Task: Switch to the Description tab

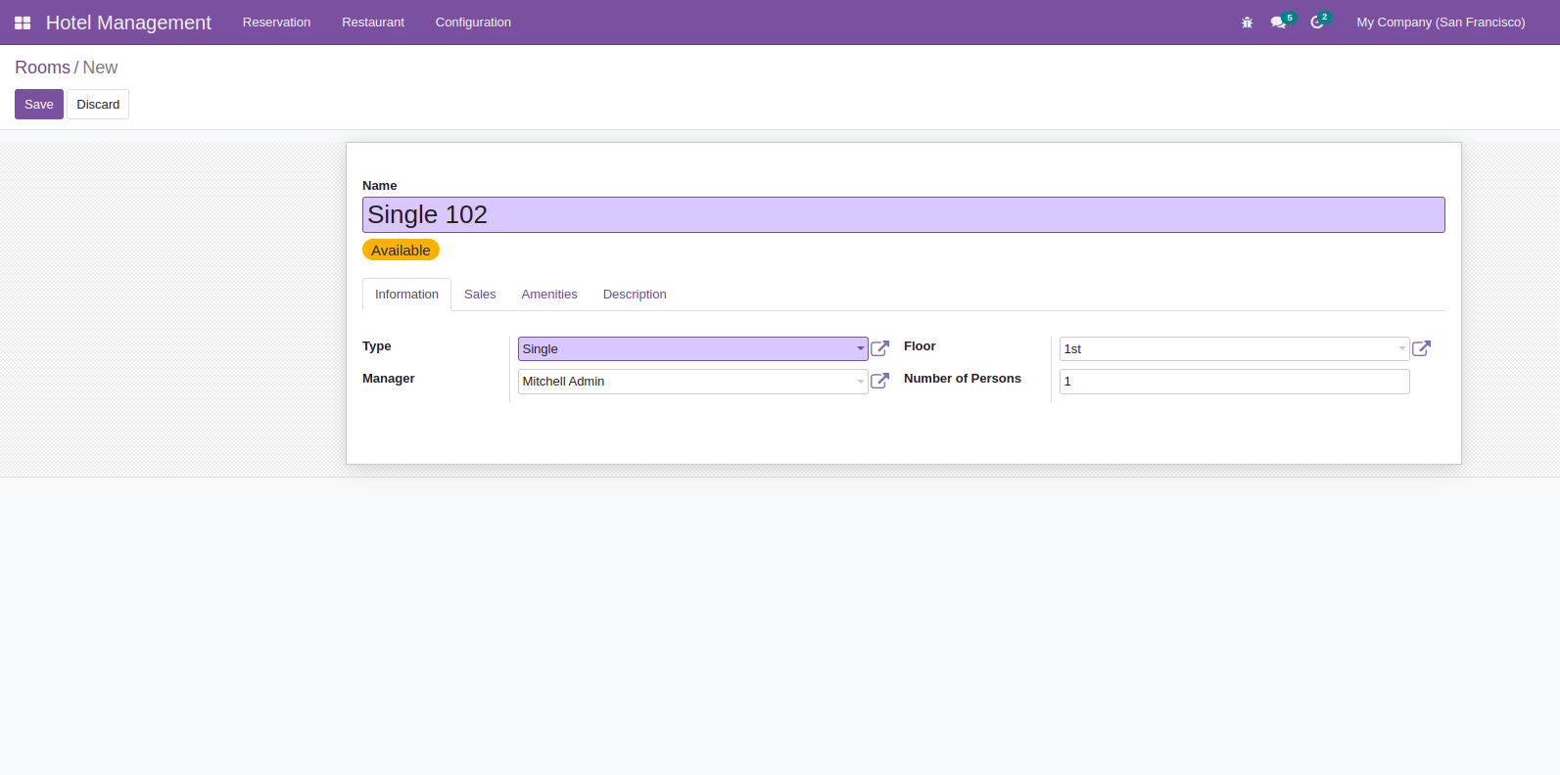Action: (635, 295)
